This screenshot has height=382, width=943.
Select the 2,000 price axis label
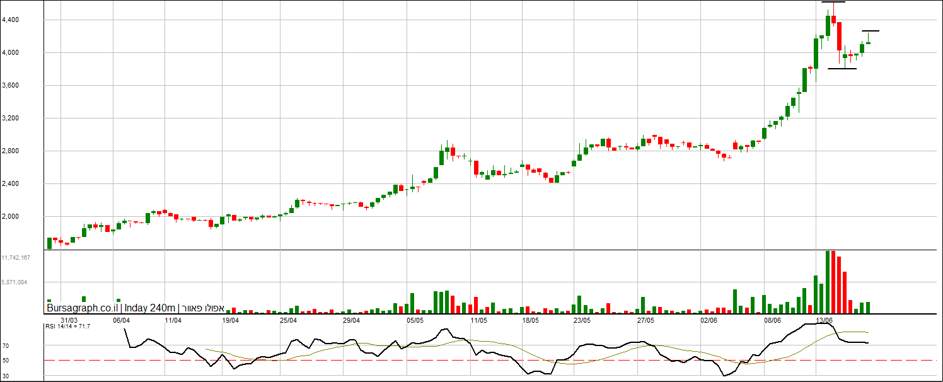point(10,217)
